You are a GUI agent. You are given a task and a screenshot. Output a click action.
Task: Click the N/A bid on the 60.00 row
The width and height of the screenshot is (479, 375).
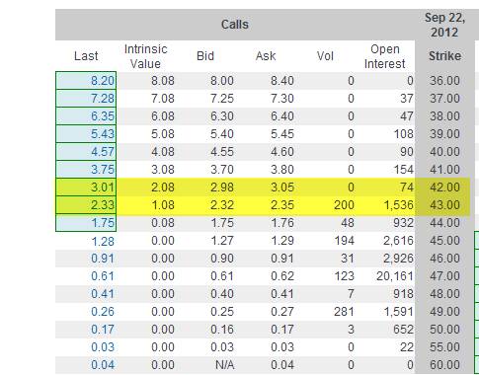click(224, 365)
